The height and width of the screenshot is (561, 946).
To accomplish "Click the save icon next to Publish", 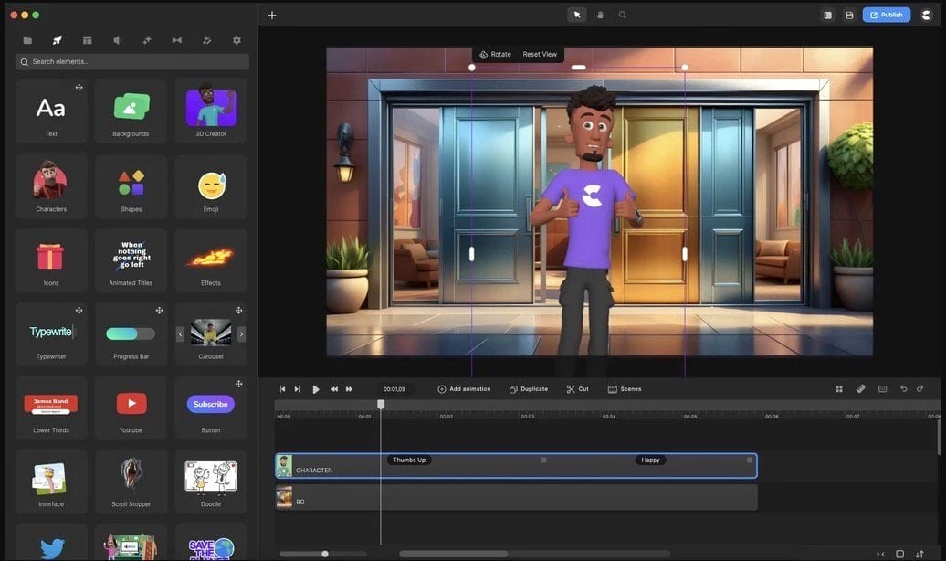I will pos(849,14).
